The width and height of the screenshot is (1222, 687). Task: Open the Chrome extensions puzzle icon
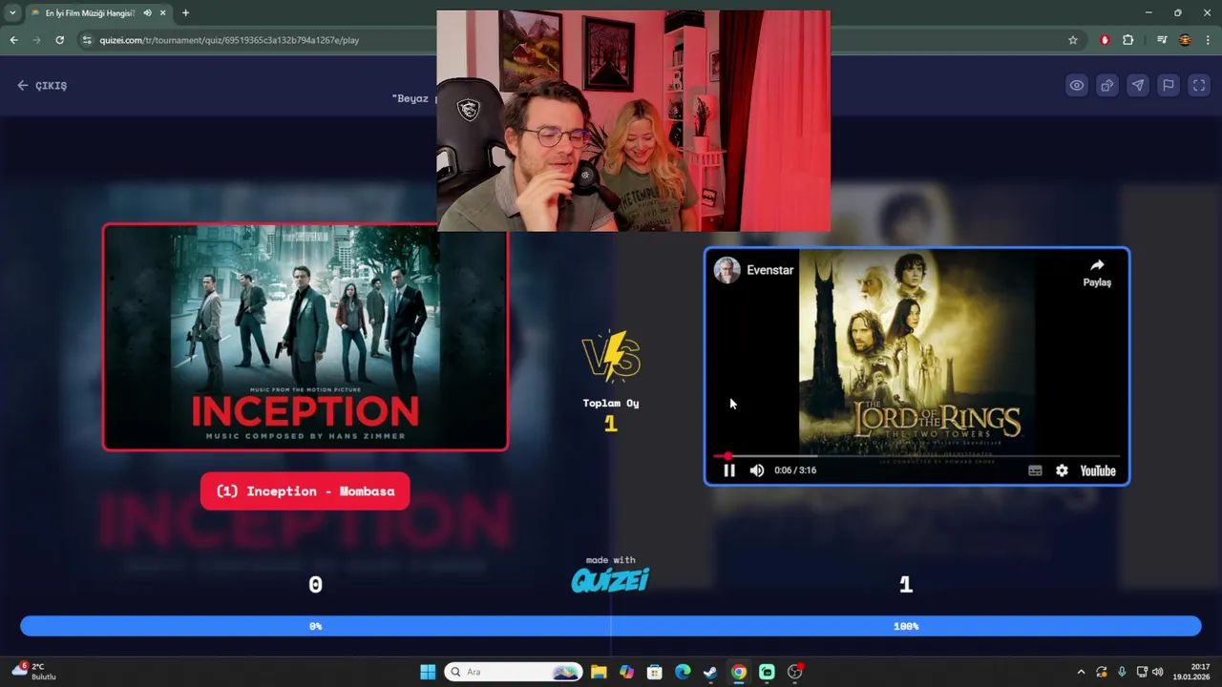coord(1128,40)
